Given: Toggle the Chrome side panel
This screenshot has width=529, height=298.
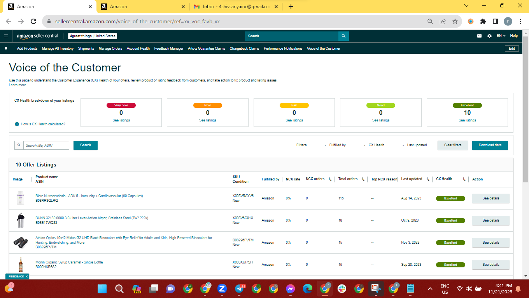Looking at the screenshot, I should 496,21.
